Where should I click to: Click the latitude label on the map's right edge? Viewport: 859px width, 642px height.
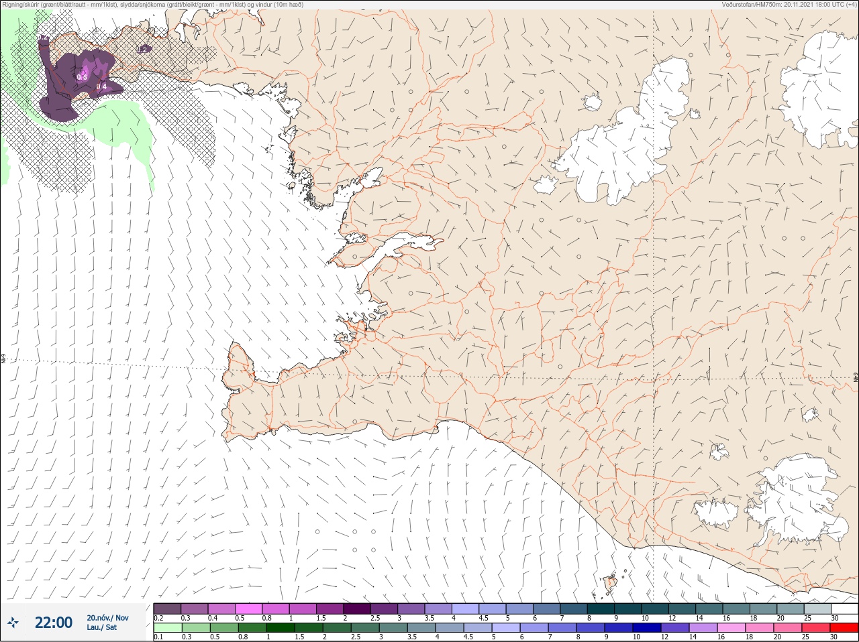(x=855, y=377)
